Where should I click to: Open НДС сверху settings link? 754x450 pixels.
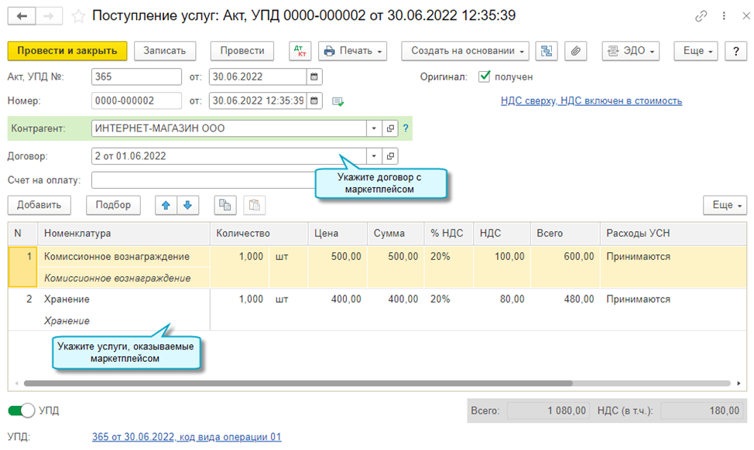591,101
